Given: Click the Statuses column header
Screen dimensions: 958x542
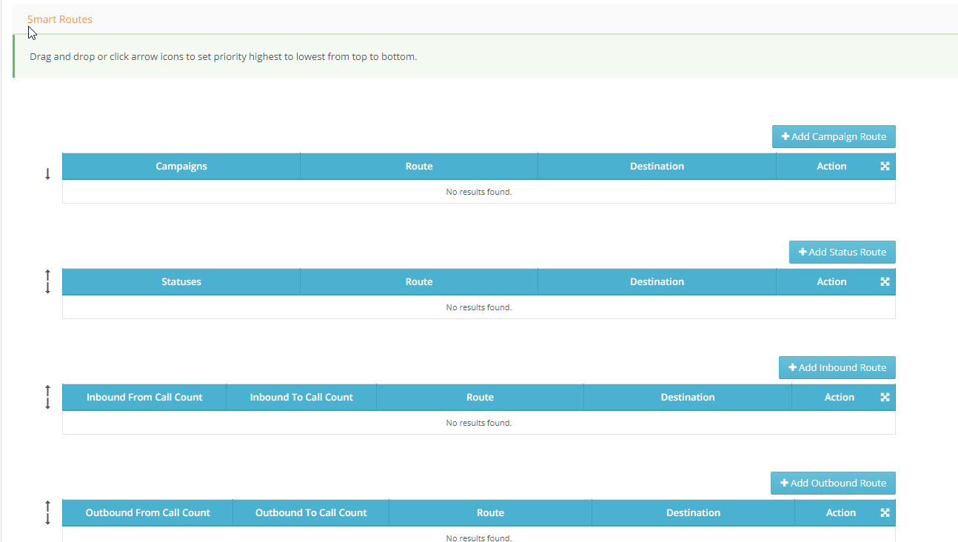Looking at the screenshot, I should point(181,281).
